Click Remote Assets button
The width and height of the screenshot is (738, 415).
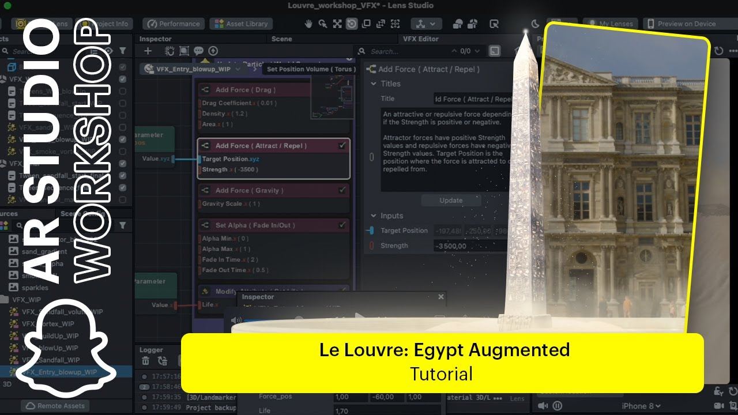(x=56, y=406)
